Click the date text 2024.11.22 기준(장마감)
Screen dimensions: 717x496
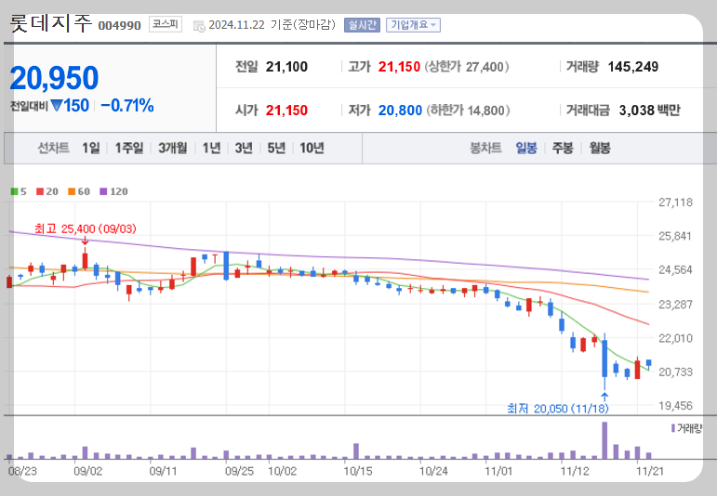tap(272, 25)
